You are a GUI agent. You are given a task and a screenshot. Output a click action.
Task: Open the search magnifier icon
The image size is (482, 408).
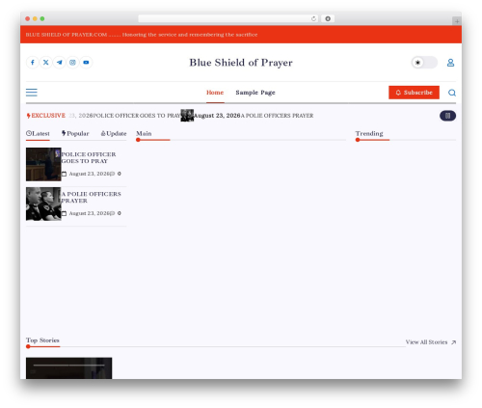(452, 93)
